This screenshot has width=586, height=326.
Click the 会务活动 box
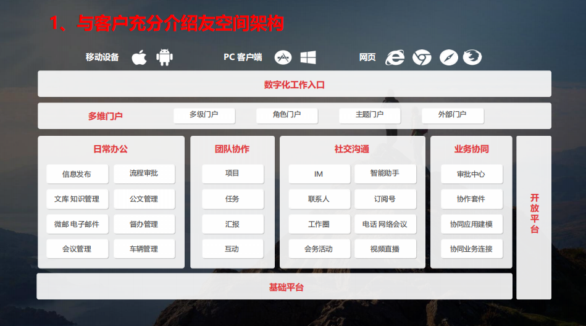319,249
